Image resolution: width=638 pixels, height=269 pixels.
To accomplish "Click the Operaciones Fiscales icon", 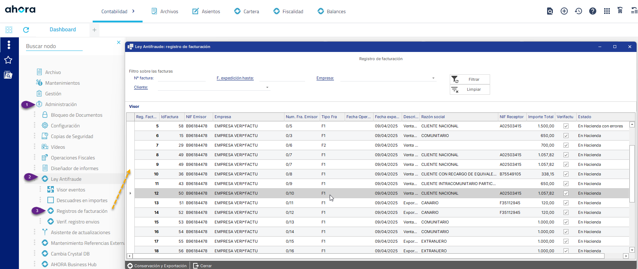I will pos(45,157).
